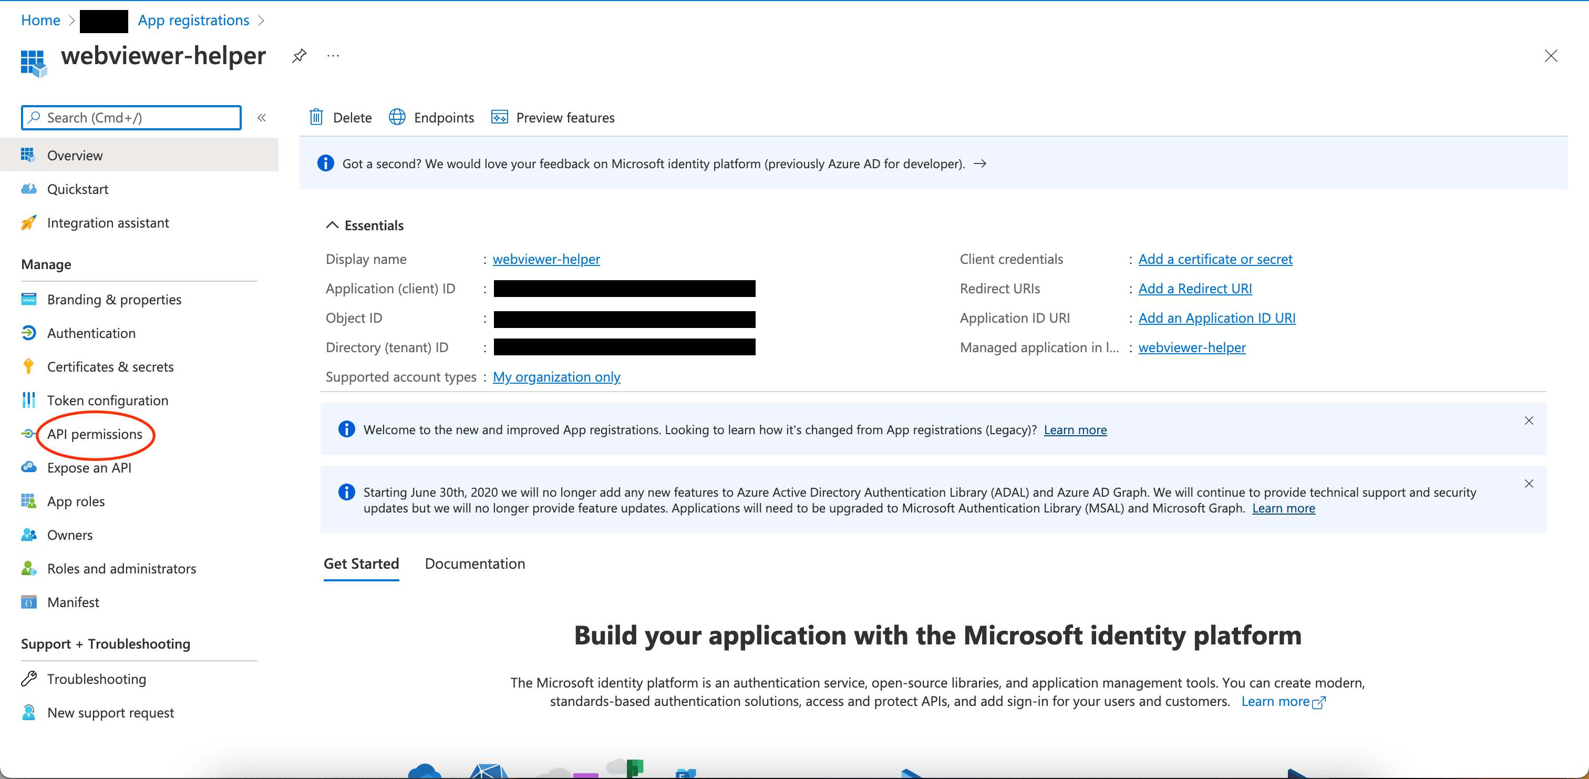Screen dimensions: 1589x779
Task: Click the feedback banner arrow
Action: pyautogui.click(x=979, y=163)
